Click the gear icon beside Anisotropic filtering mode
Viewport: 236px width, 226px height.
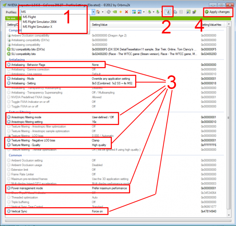click(x=9, y=117)
